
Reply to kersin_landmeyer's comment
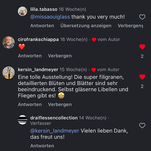coord(30,104)
